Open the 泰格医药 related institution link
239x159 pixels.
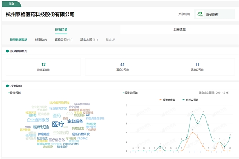point(214,14)
